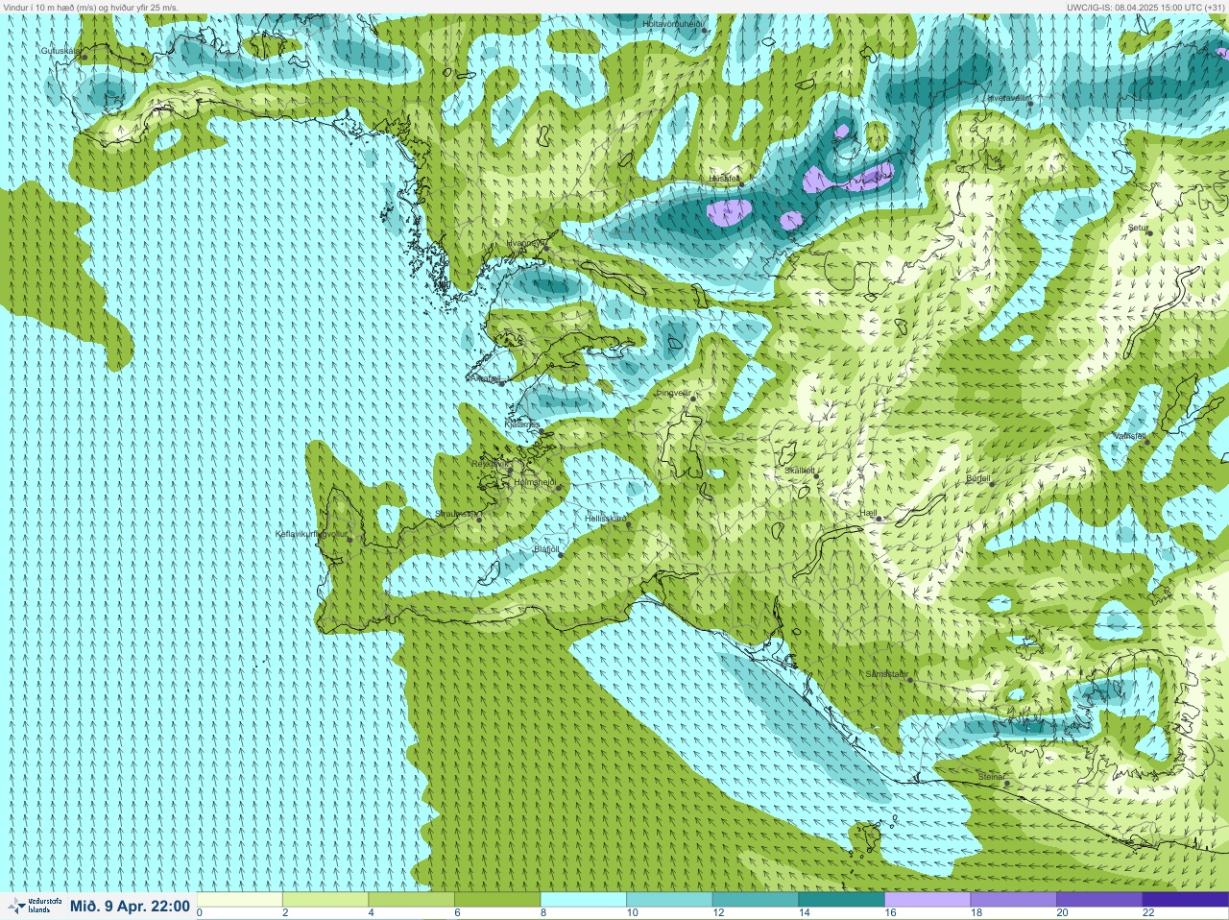
Task: Click the Vatnsfell station label
Action: coord(1130,436)
